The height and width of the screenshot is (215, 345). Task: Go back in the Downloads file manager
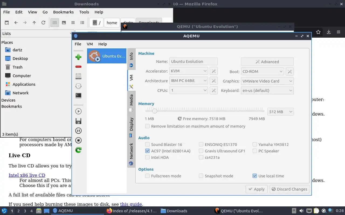point(16,23)
